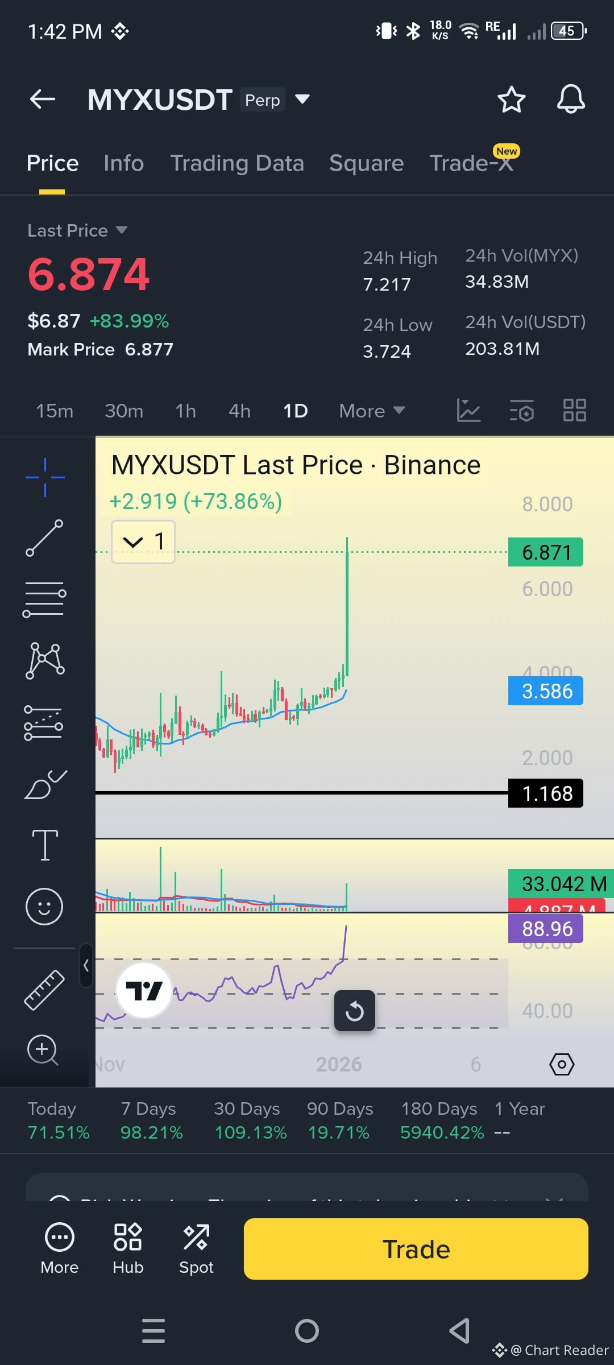Select the horizontal lines Fibonacci tool

coord(44,599)
